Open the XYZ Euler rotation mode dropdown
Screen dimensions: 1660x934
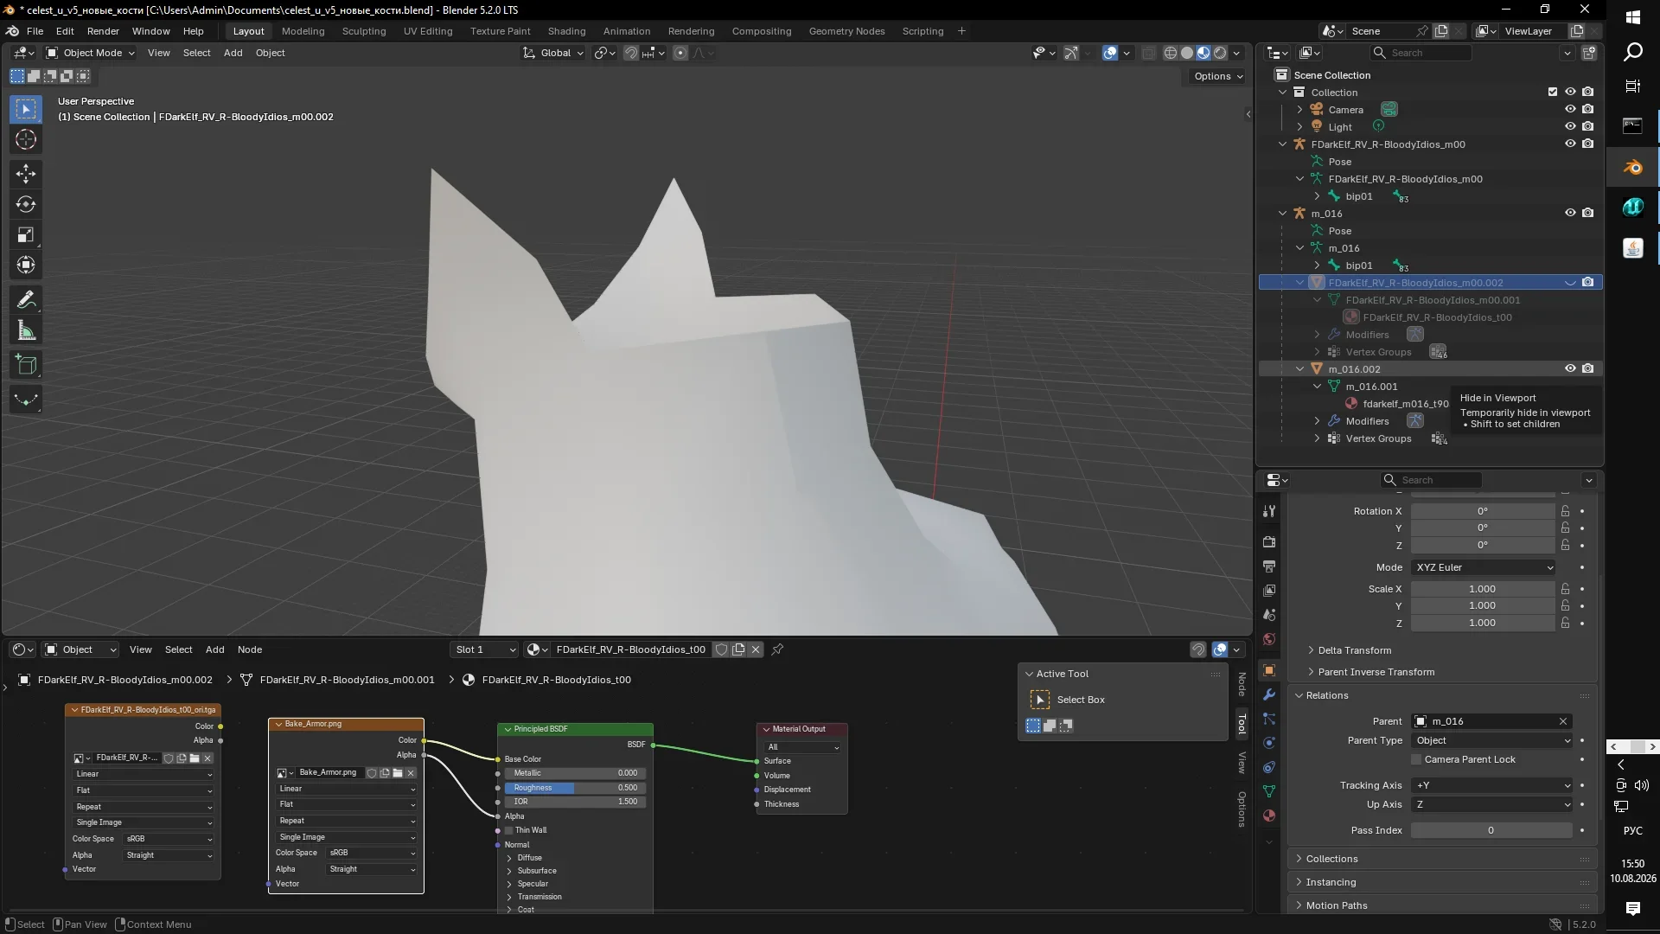(1484, 567)
